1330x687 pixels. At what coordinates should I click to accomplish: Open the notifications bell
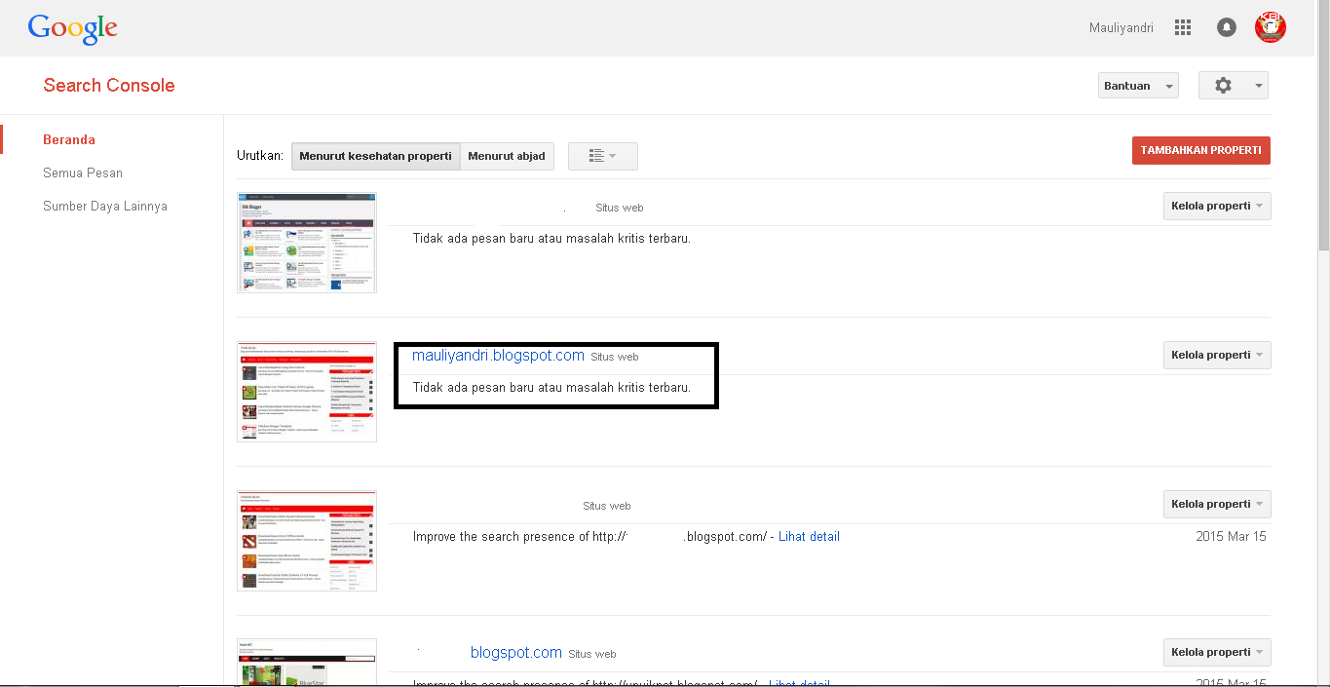tap(1227, 27)
